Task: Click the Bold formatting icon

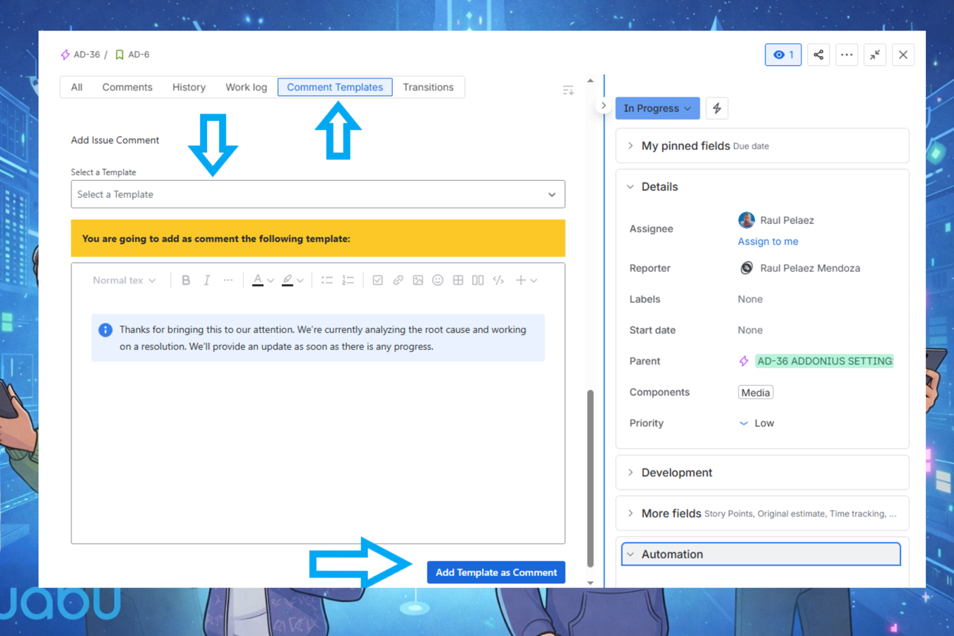Action: click(186, 281)
